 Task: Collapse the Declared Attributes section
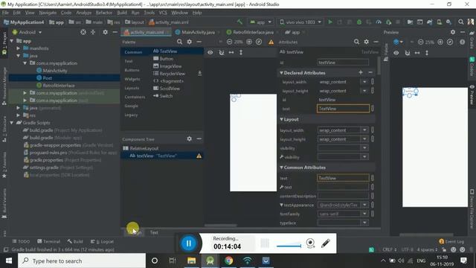tap(281, 73)
